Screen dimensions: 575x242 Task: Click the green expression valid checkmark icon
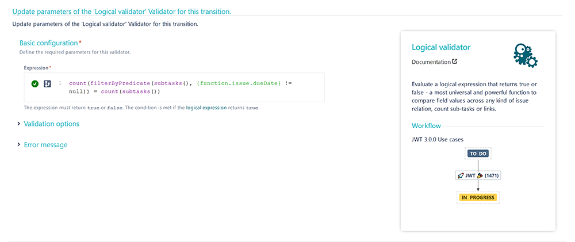[x=35, y=83]
